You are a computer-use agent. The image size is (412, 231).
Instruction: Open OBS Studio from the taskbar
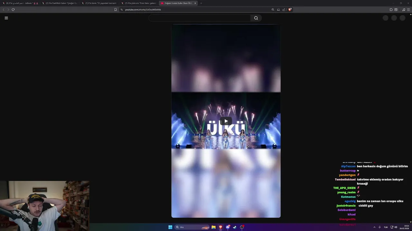[242, 227]
